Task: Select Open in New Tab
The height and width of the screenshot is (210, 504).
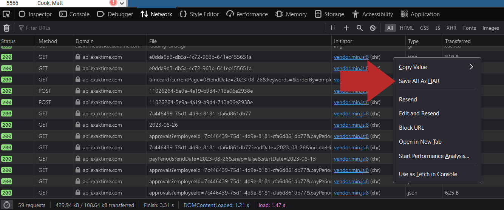Action: coord(437,142)
